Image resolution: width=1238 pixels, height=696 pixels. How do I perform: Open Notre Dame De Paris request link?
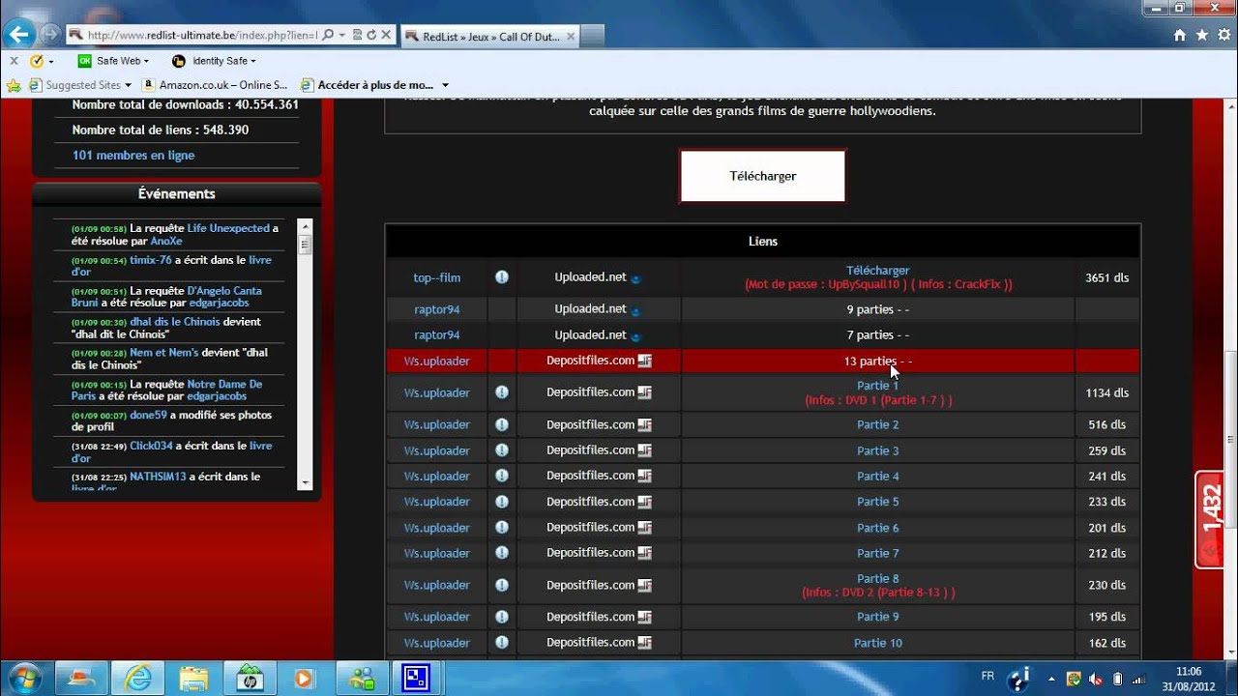coord(166,390)
